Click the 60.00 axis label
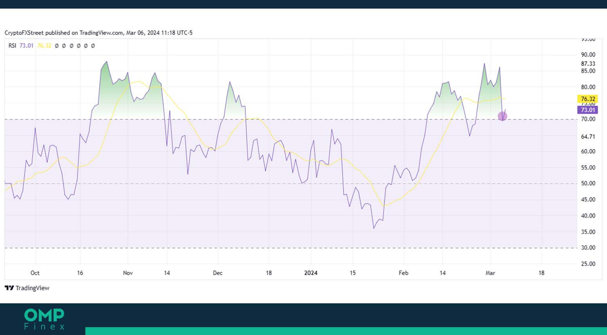607x335 pixels. pyautogui.click(x=588, y=151)
